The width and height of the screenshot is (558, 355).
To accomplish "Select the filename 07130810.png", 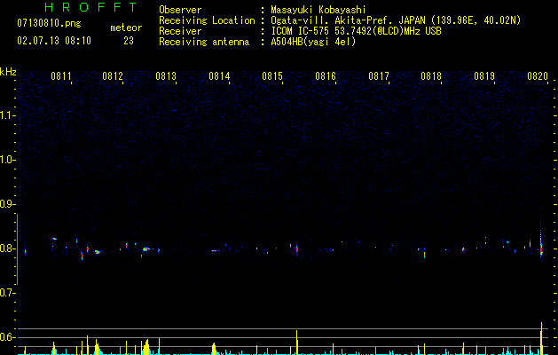I will tap(49, 24).
